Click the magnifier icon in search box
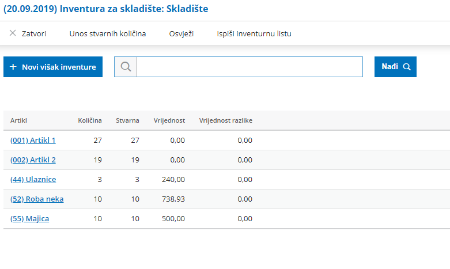This screenshot has width=450, height=269. [x=126, y=67]
